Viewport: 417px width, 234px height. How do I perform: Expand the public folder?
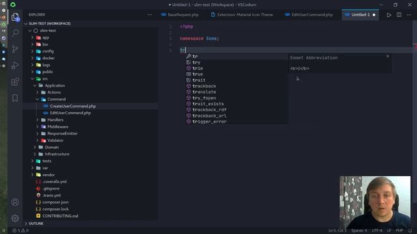coord(91,72)
